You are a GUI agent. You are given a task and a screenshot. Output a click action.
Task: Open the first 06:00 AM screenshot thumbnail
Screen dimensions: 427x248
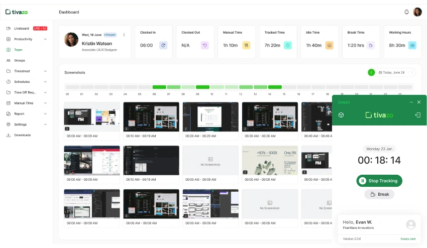click(x=92, y=117)
